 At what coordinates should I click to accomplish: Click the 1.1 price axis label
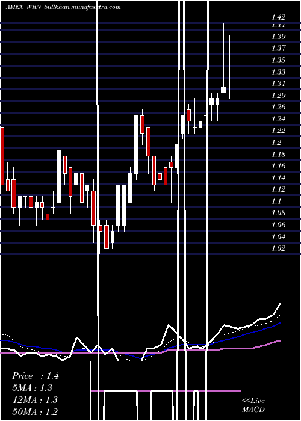coord(276,201)
